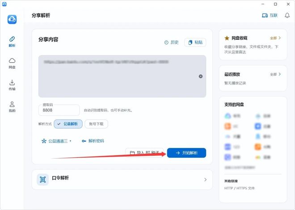Viewport: 295px width, 210px height.
Task: Click the 粘贴 paste button
Action: coord(195,42)
